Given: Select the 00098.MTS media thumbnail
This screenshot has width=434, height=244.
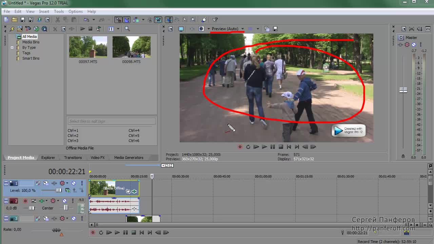Looking at the screenshot, I should pyautogui.click(x=132, y=47).
